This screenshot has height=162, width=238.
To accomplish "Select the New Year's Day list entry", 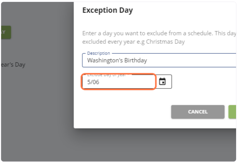I will pyautogui.click(x=14, y=65).
